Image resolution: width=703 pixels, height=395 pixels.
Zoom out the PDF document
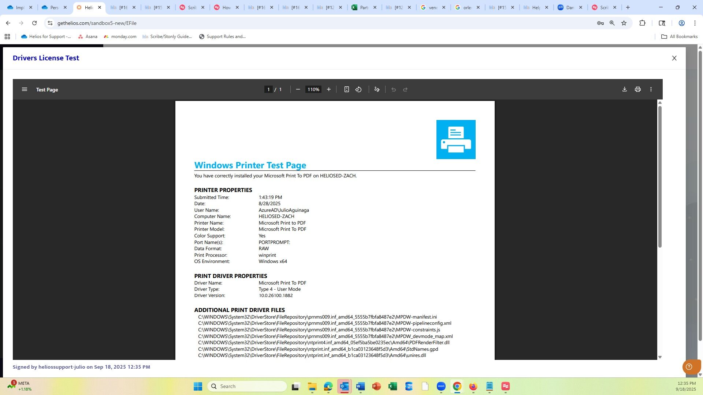coord(298,90)
